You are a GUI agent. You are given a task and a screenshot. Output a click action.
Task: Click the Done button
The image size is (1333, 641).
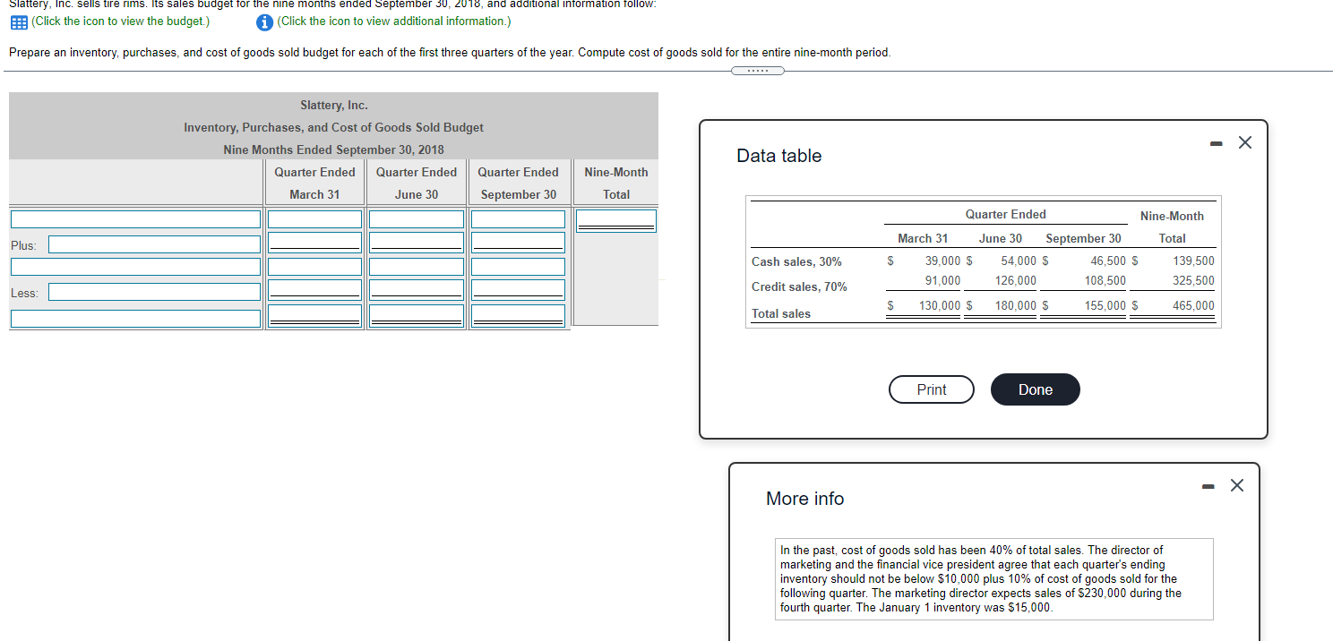coord(1036,389)
